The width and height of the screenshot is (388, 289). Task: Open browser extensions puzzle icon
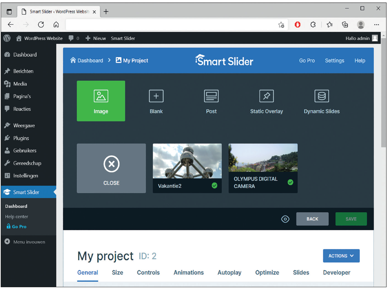313,25
